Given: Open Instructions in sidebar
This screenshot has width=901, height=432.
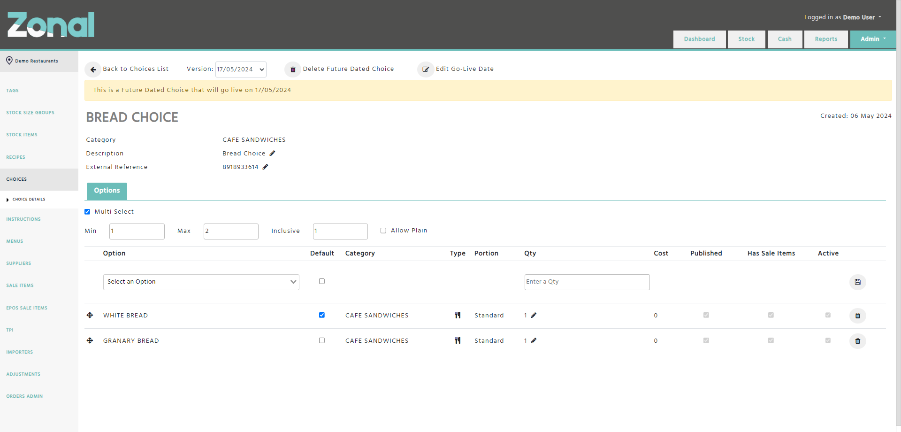Looking at the screenshot, I should (x=23, y=219).
